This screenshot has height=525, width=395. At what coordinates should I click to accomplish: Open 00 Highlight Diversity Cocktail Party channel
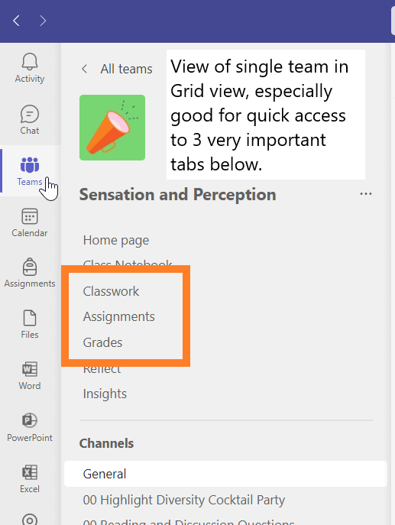(x=184, y=500)
